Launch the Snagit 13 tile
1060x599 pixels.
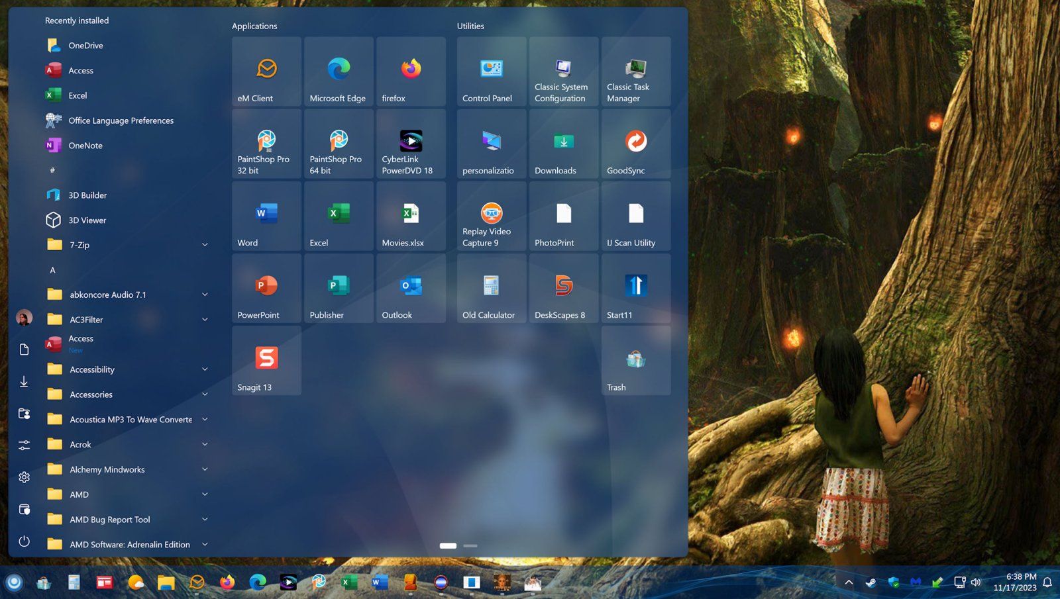point(266,360)
